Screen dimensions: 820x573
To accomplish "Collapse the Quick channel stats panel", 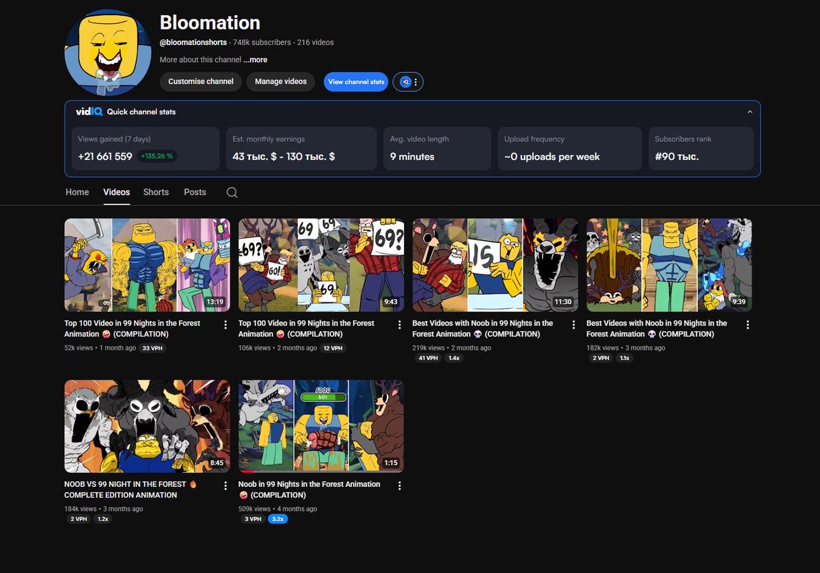I will (750, 112).
